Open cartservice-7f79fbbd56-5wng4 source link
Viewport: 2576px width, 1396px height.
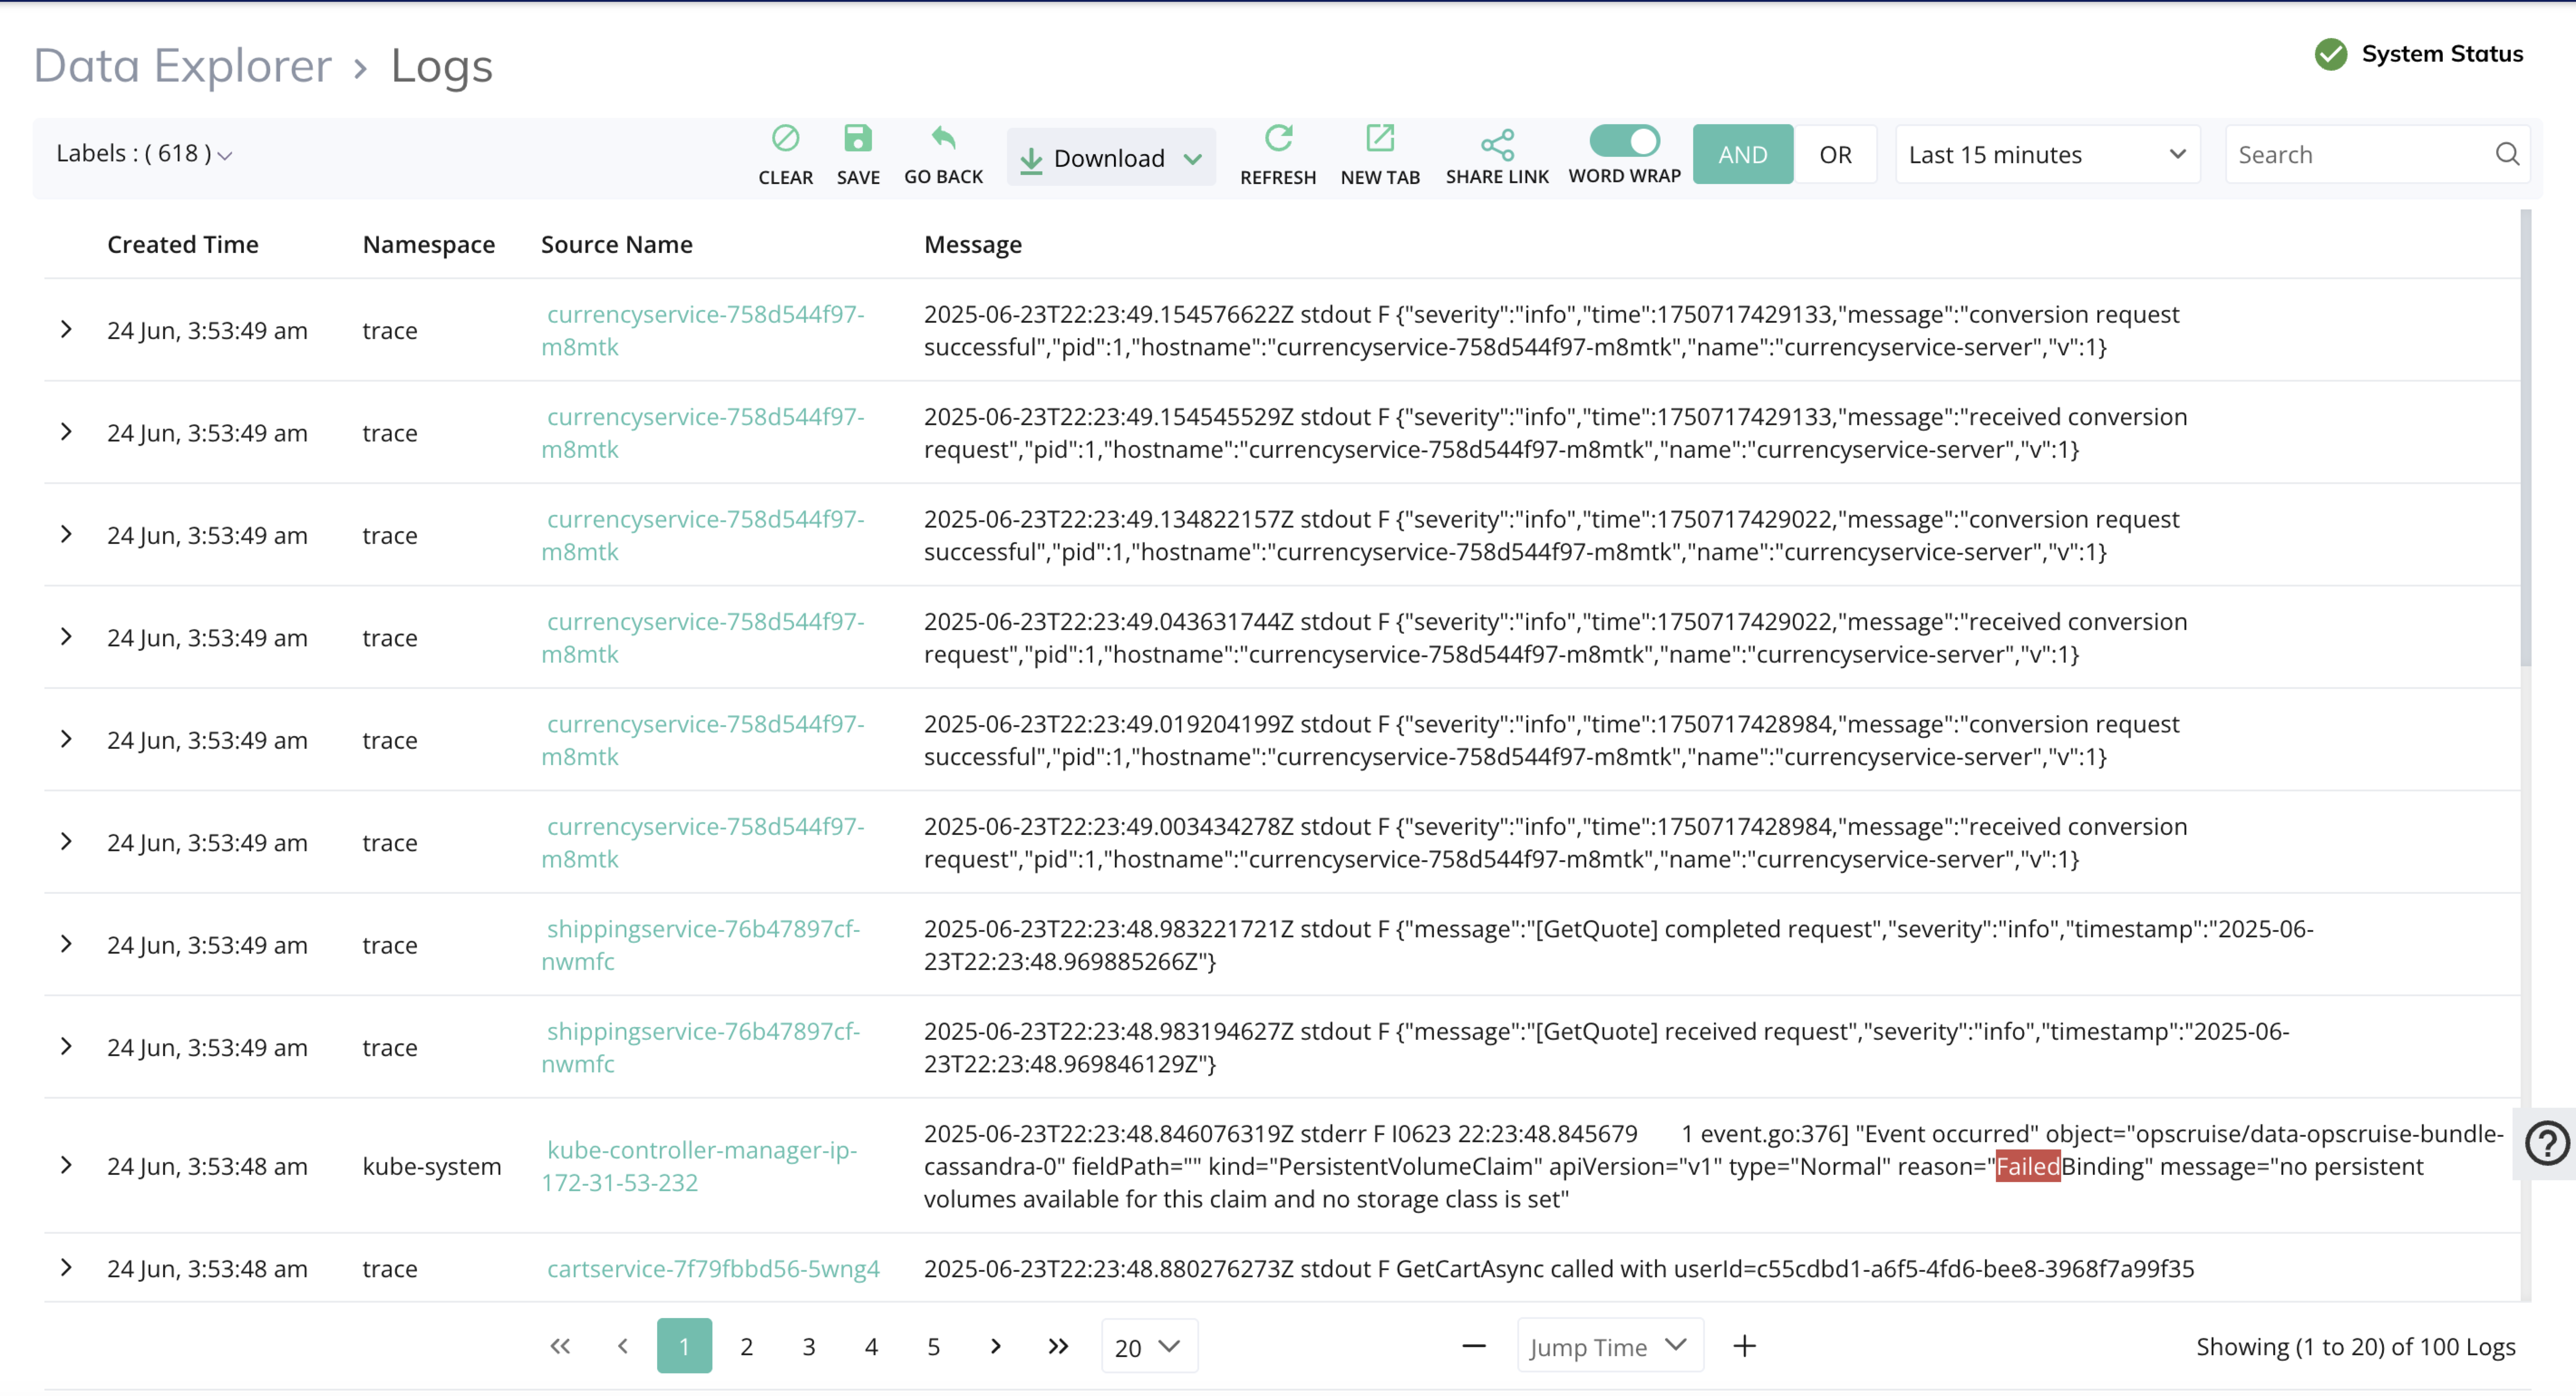713,1268
